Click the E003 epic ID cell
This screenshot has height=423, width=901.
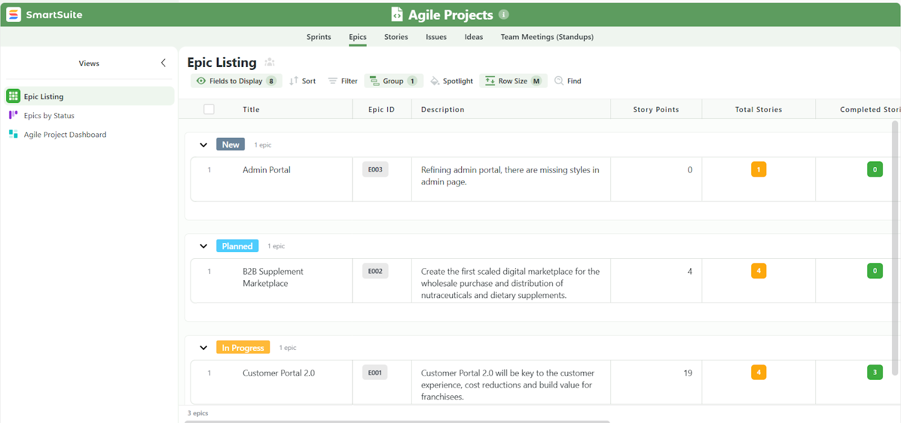pyautogui.click(x=375, y=169)
